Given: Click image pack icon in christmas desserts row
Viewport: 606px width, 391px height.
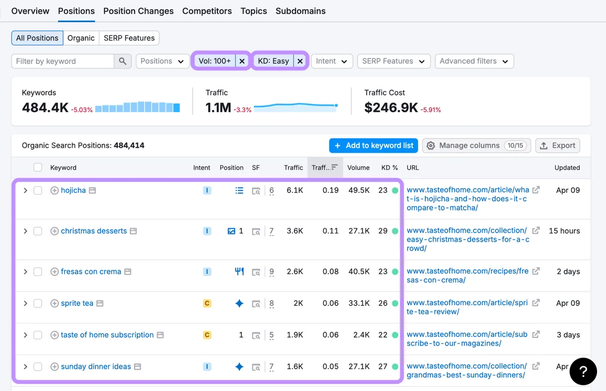Looking at the screenshot, I should pyautogui.click(x=231, y=231).
